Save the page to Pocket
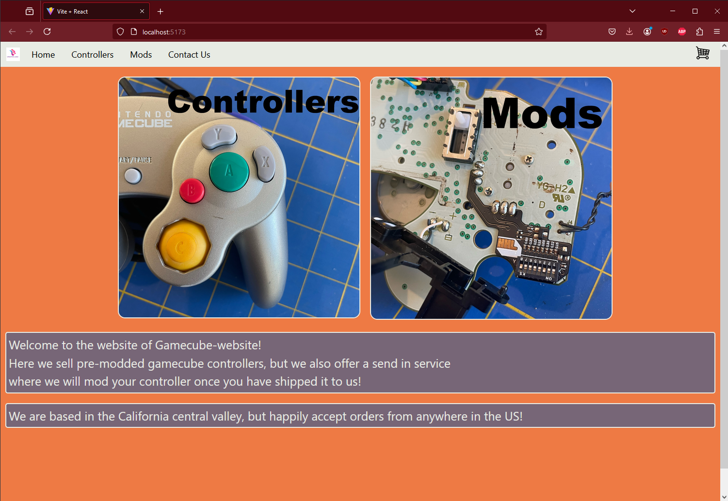Viewport: 728px width, 501px height. (612, 31)
